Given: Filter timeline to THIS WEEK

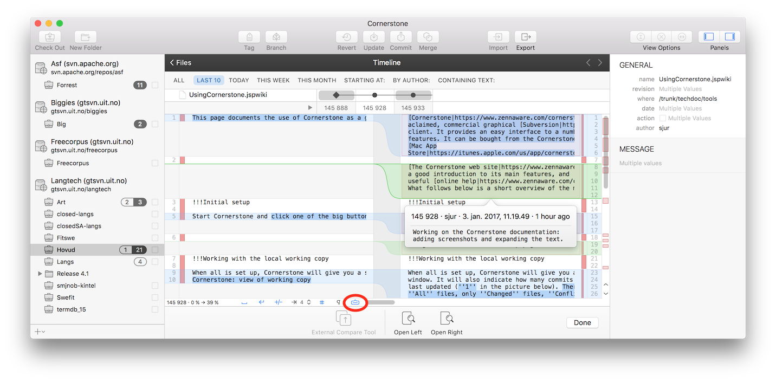Looking at the screenshot, I should tap(273, 80).
